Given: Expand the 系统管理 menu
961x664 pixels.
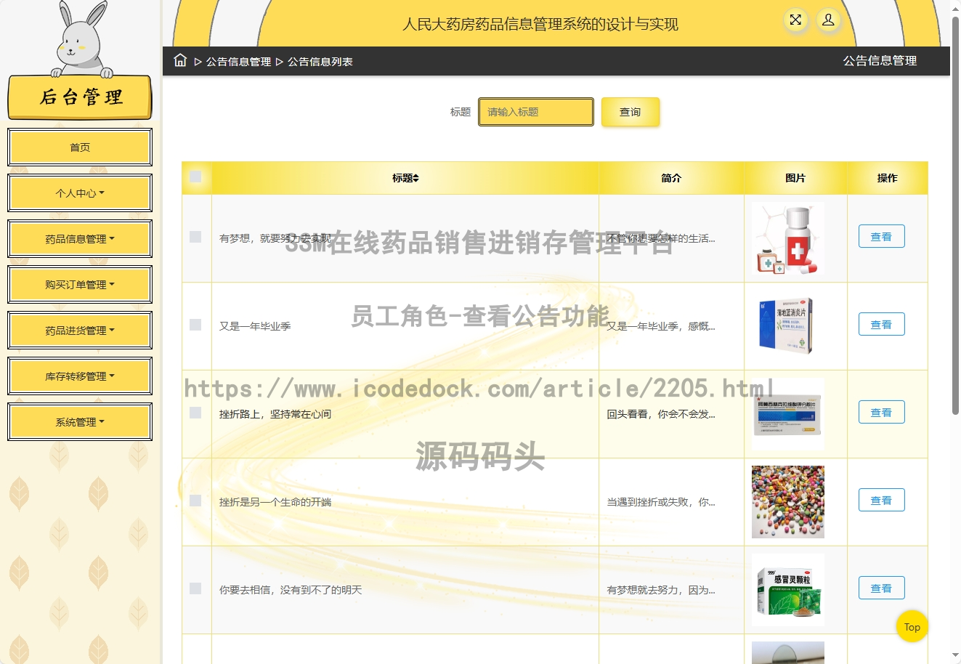Looking at the screenshot, I should (80, 422).
